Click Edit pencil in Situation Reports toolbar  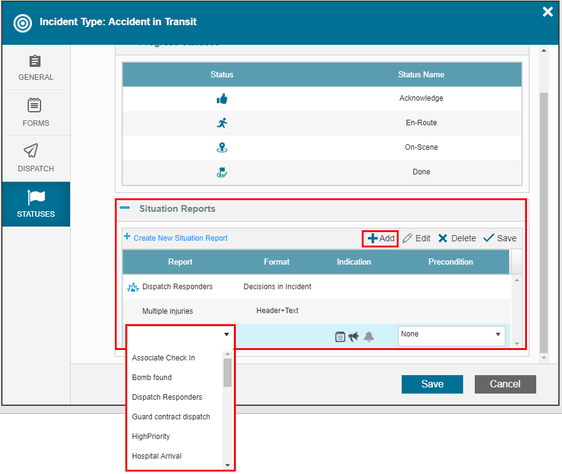(416, 238)
